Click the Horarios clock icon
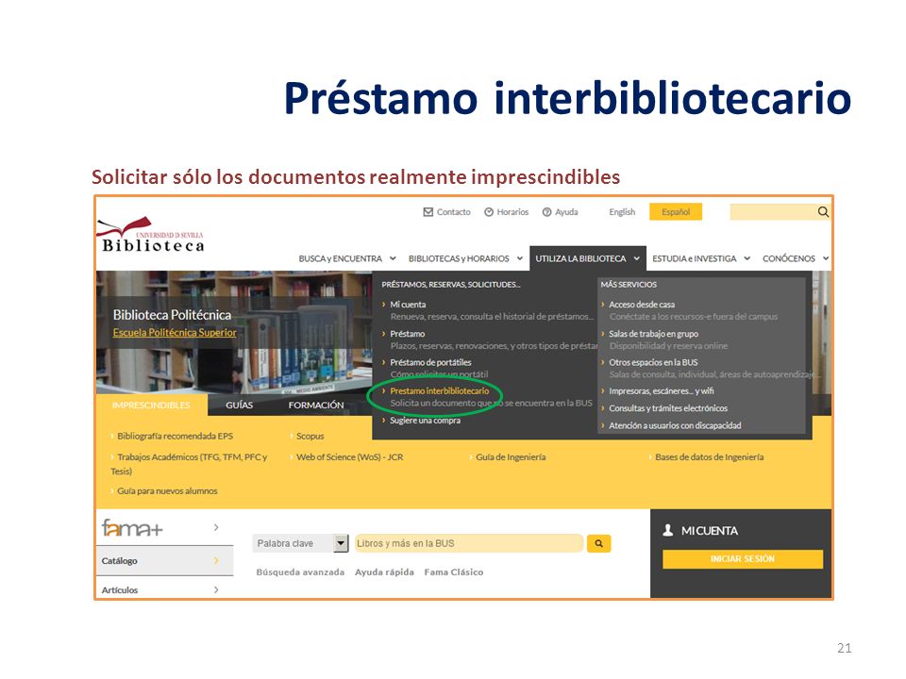This screenshot has height=679, width=906. tap(489, 212)
